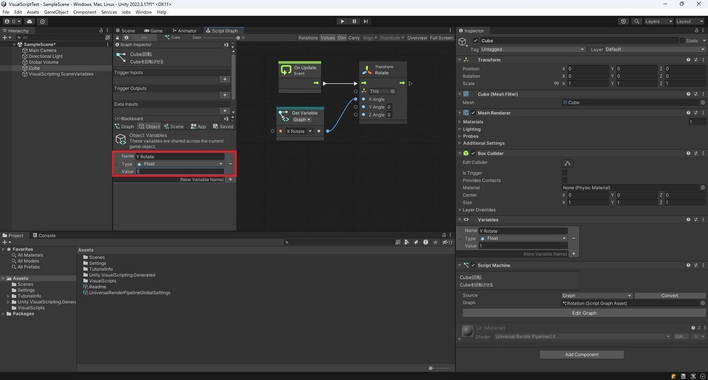The image size is (708, 380).
Task: Open the Tag dropdown showing Untagged
Action: pos(533,49)
